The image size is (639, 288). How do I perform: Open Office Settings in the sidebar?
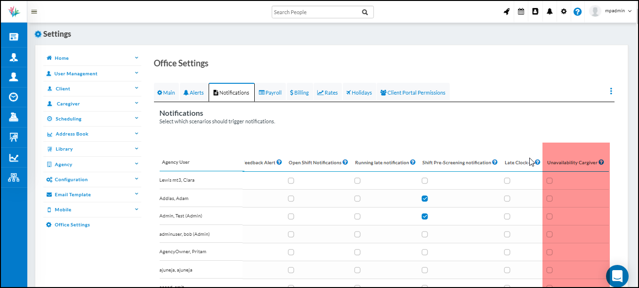[71, 224]
